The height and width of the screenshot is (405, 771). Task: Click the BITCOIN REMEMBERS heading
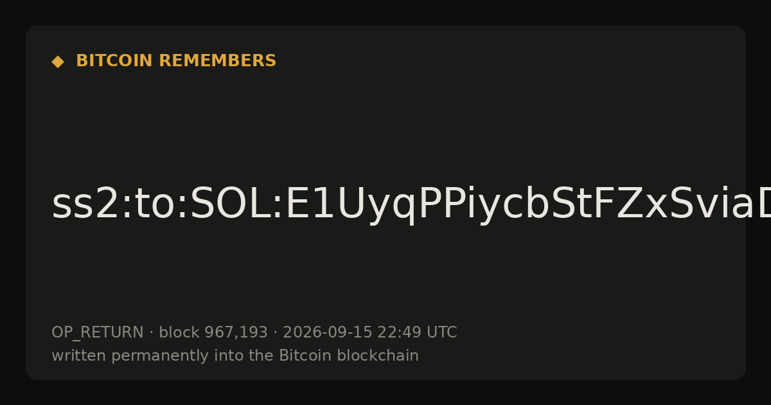(x=176, y=61)
